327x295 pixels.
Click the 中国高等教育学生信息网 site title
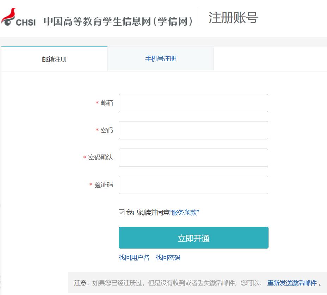118,21
